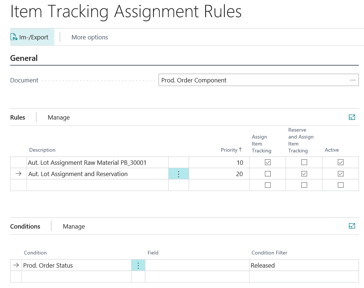Screen dimensions: 364x288
Task: Open More options menu
Action: pos(90,37)
